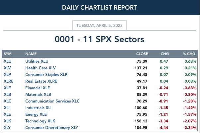This screenshot has height=133, width=200.
Task: Click the XLI symbol link
Action: click(x=7, y=108)
